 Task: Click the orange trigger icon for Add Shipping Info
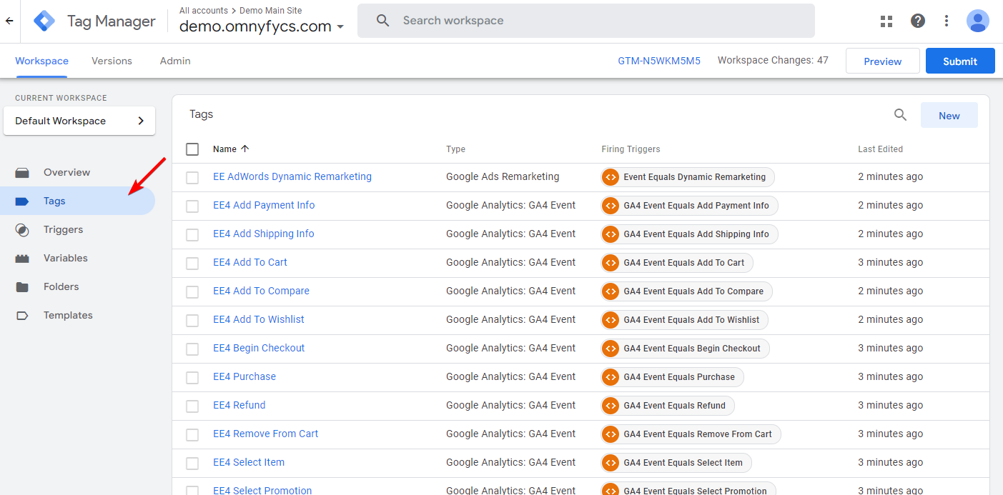coord(610,234)
